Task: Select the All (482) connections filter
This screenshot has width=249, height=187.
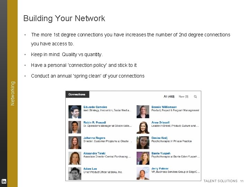Action: pyautogui.click(x=169, y=97)
